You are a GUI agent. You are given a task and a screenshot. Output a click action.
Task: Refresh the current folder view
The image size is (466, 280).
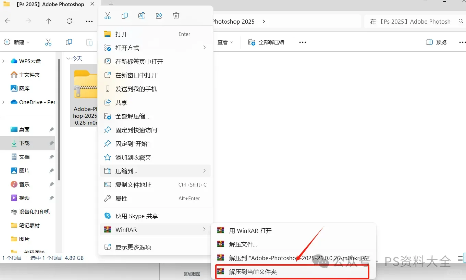coord(69,21)
